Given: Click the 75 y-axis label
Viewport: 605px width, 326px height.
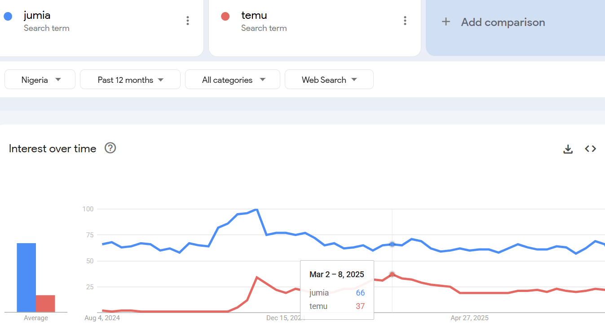Looking at the screenshot, I should click(89, 235).
